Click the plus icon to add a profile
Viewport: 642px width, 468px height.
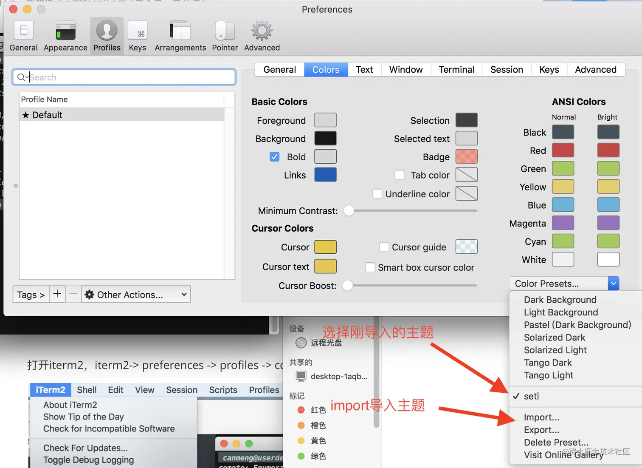pos(57,294)
